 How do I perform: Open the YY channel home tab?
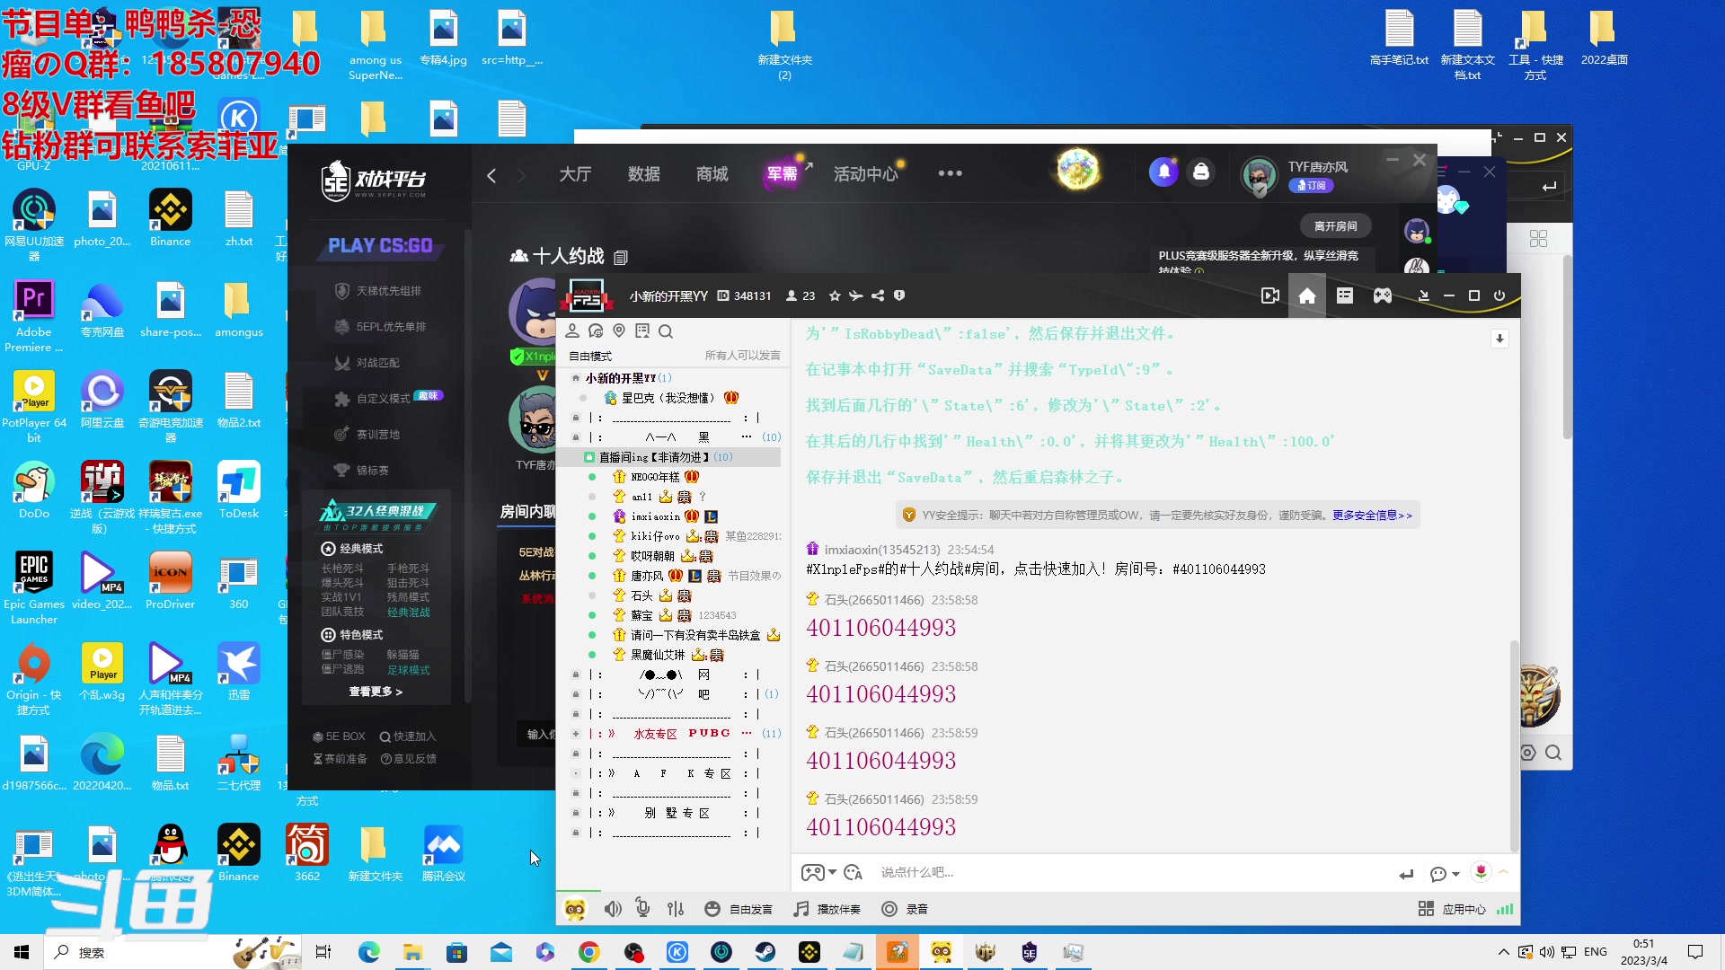point(1307,296)
